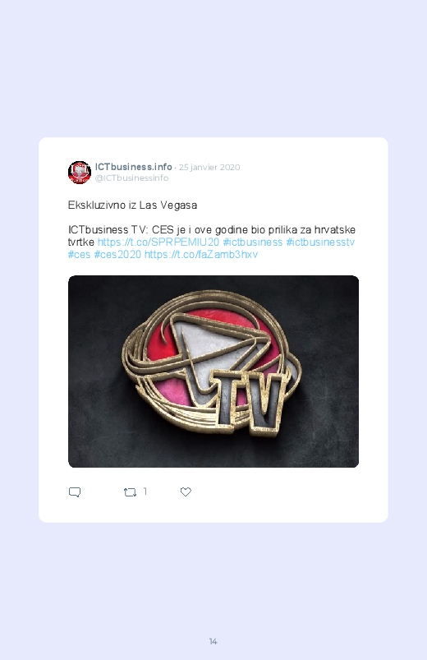The height and width of the screenshot is (660, 427).
Task: Open the ICTbusiness.info profile avatar
Action: (80, 172)
